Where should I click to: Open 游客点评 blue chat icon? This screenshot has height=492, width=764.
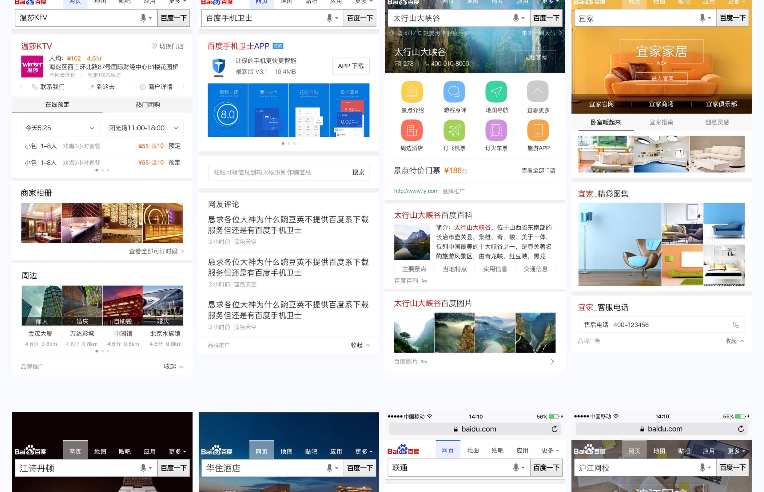coord(454,92)
